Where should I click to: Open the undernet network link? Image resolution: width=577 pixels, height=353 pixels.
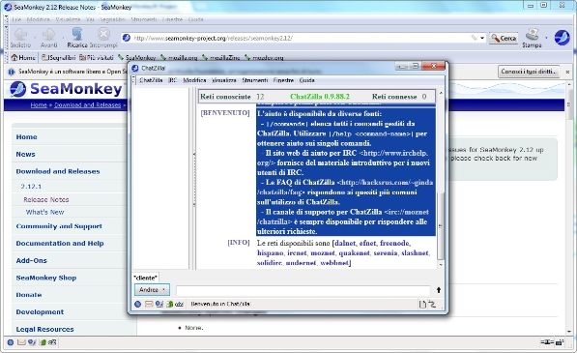[x=301, y=263]
